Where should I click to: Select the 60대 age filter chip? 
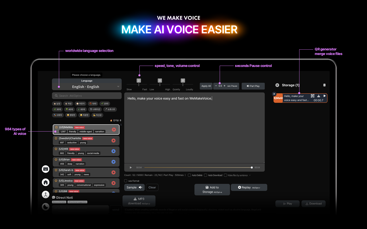[x=82, y=109]
